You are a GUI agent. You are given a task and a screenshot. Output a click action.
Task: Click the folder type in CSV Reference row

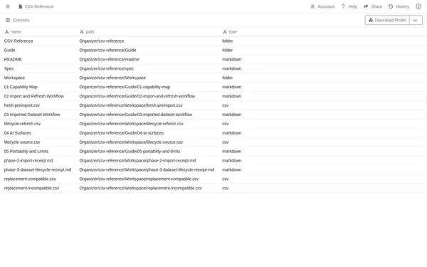click(228, 41)
